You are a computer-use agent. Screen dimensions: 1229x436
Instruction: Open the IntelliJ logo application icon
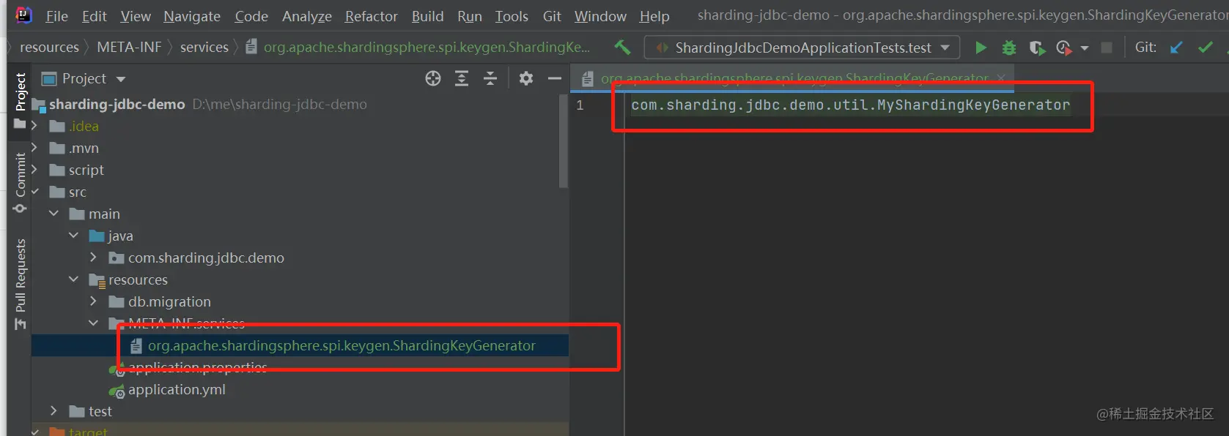pyautogui.click(x=23, y=15)
